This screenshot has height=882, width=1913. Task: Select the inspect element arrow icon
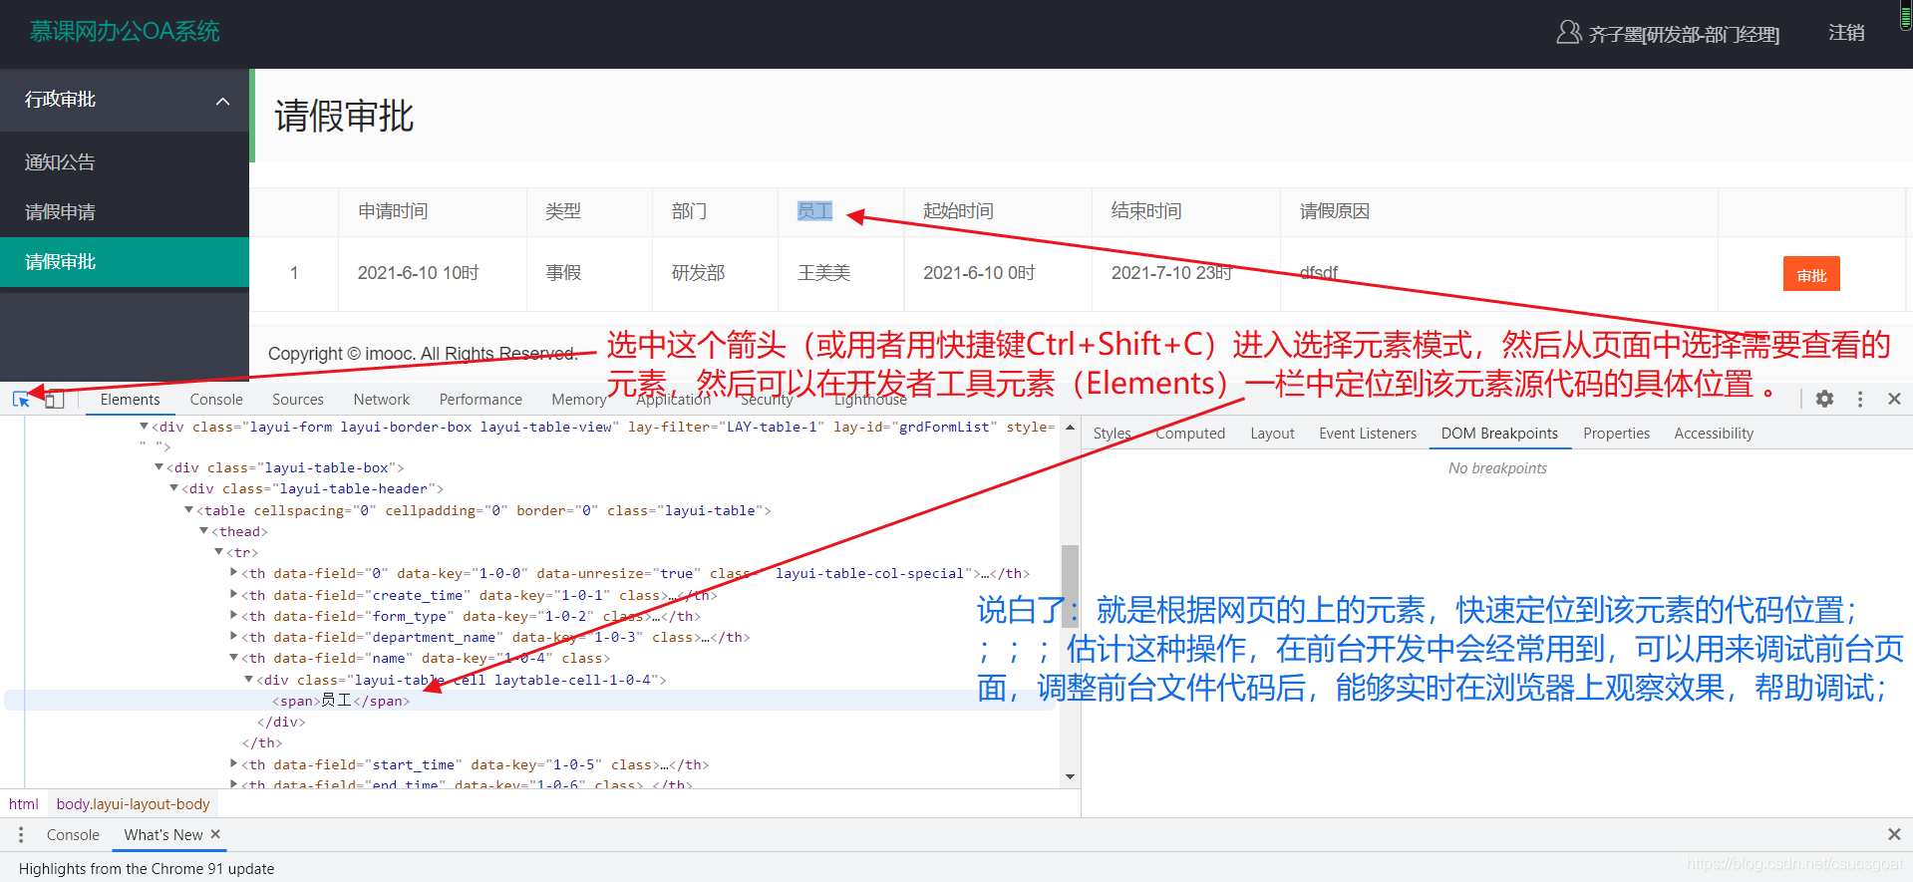click(x=21, y=400)
